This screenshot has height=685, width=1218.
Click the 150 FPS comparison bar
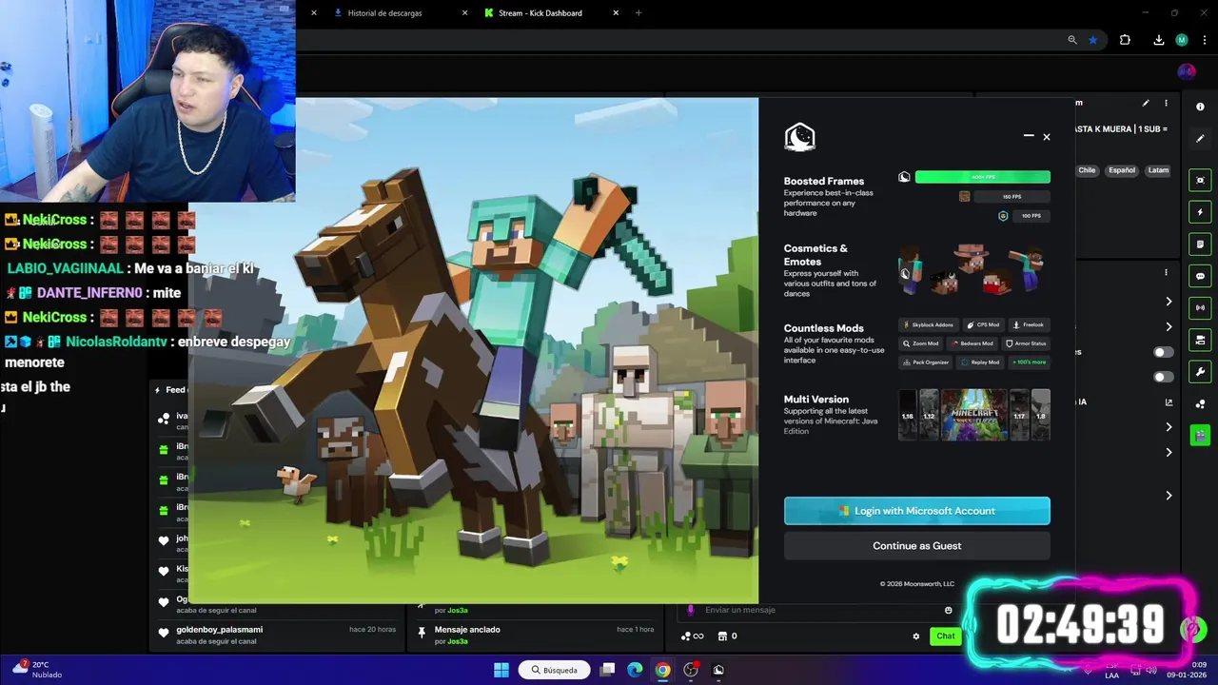click(1011, 197)
